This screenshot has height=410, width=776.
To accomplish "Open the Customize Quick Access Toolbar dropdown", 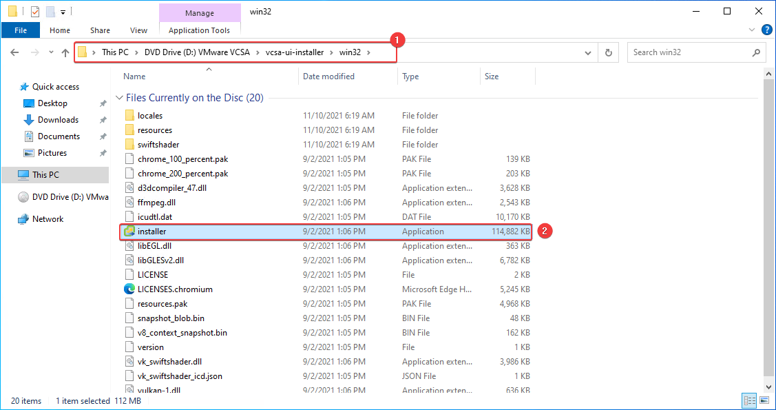I will [x=62, y=11].
